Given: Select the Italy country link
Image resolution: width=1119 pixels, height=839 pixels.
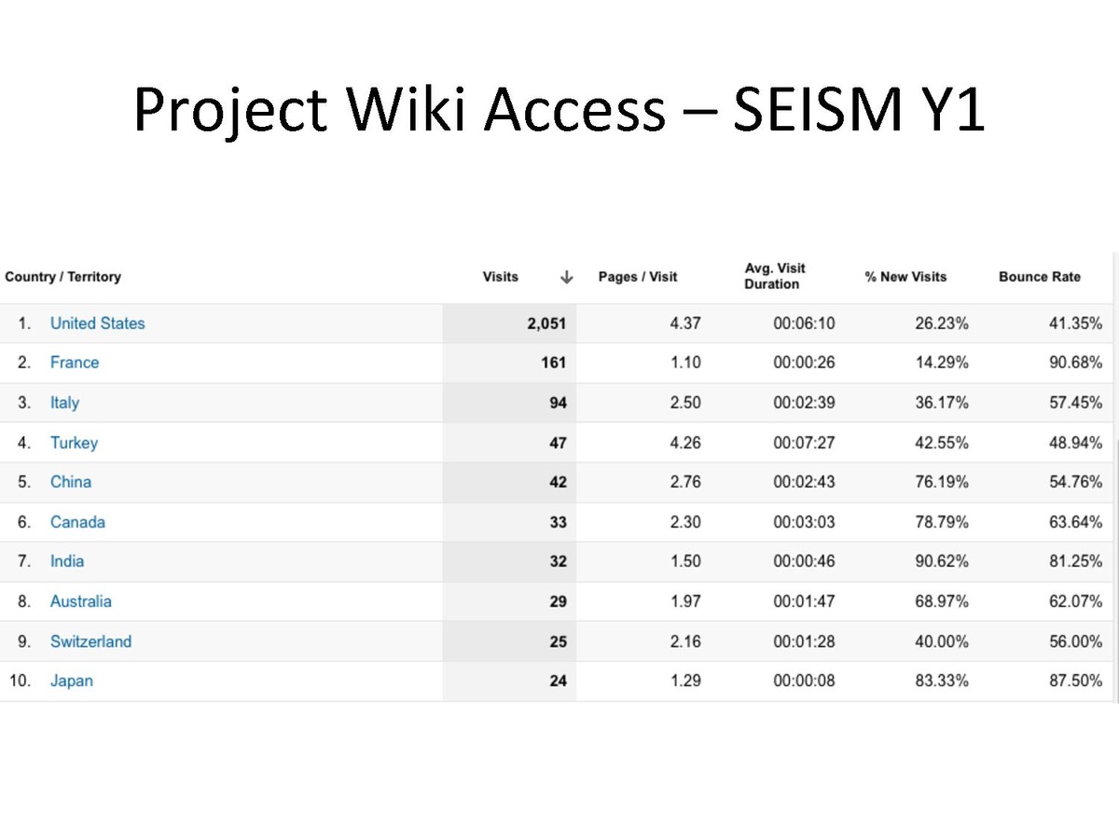Looking at the screenshot, I should [x=64, y=403].
